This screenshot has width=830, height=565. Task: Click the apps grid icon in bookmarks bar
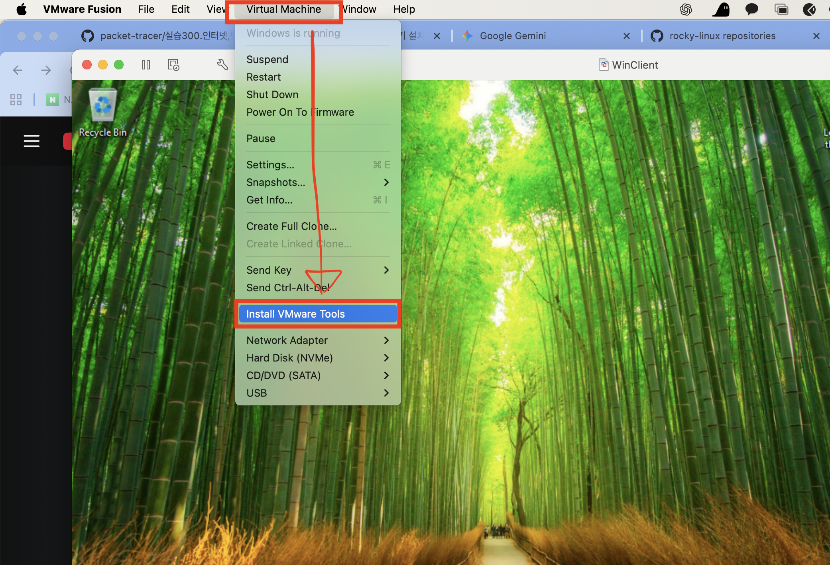click(x=16, y=99)
